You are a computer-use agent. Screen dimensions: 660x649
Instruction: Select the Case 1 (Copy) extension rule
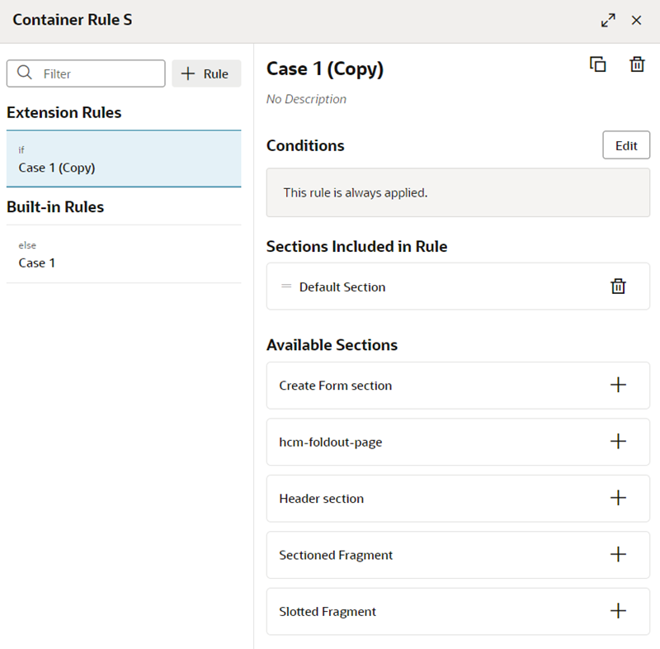[124, 159]
